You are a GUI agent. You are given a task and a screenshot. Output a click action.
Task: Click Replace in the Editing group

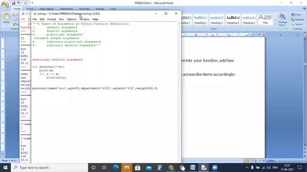point(297,20)
